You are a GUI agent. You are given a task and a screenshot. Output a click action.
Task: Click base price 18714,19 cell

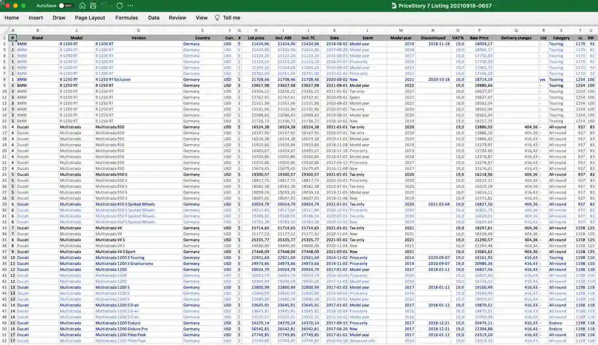479,79
